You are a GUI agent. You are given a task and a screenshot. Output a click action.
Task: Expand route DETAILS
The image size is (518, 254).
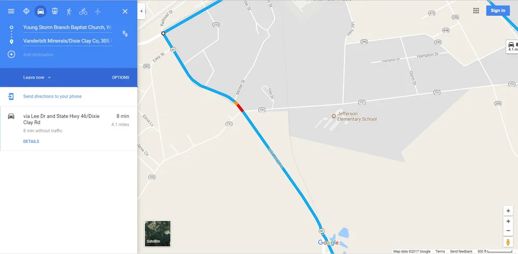31,142
